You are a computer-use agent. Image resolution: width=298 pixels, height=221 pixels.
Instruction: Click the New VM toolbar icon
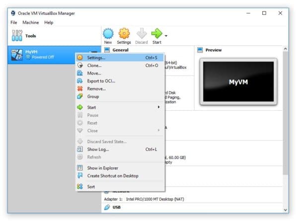coord(108,34)
